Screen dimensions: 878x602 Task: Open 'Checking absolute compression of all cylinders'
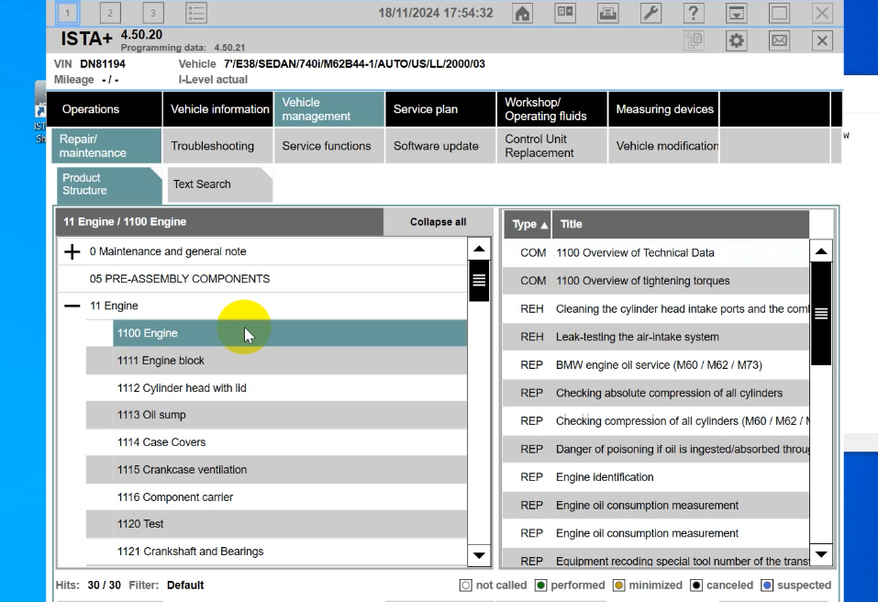[656, 393]
